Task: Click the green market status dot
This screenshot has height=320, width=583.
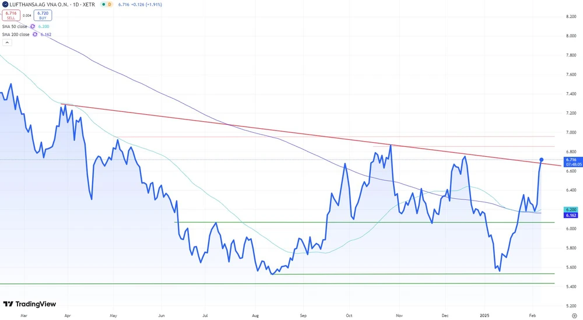Action: tap(104, 5)
